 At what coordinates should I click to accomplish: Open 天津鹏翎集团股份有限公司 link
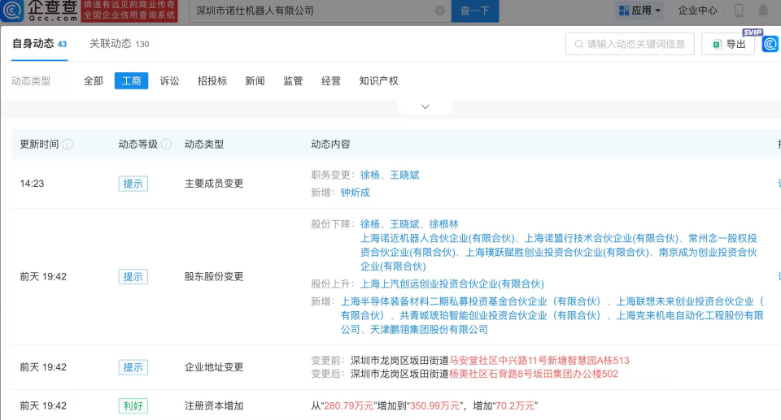pyautogui.click(x=429, y=329)
